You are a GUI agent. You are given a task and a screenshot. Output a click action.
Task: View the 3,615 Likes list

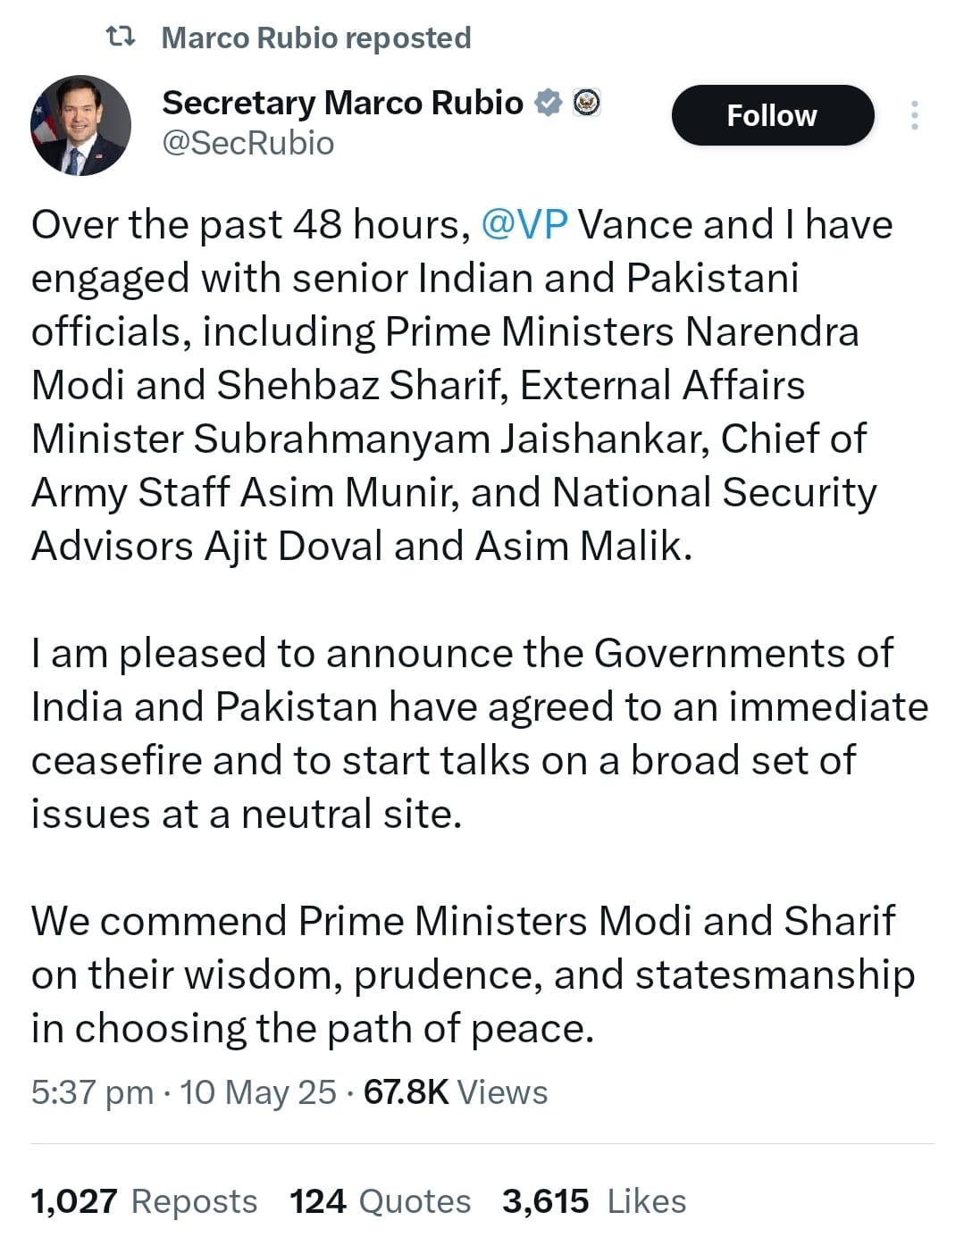pos(594,1201)
